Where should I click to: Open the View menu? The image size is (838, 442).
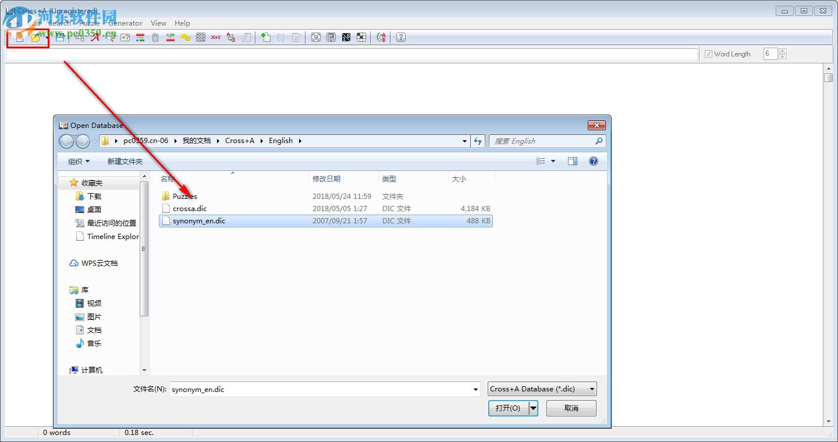pyautogui.click(x=158, y=23)
